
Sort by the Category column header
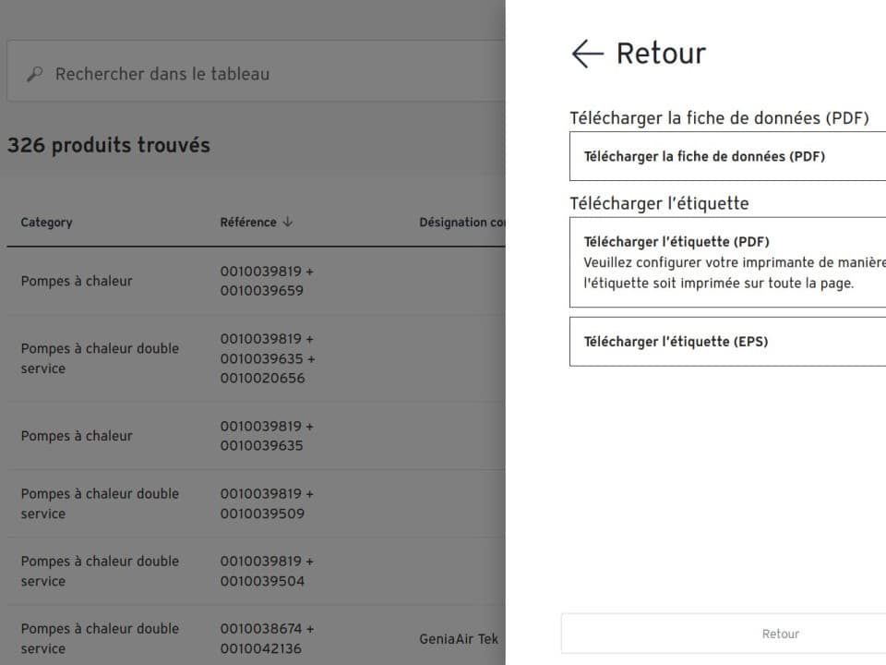click(x=46, y=223)
